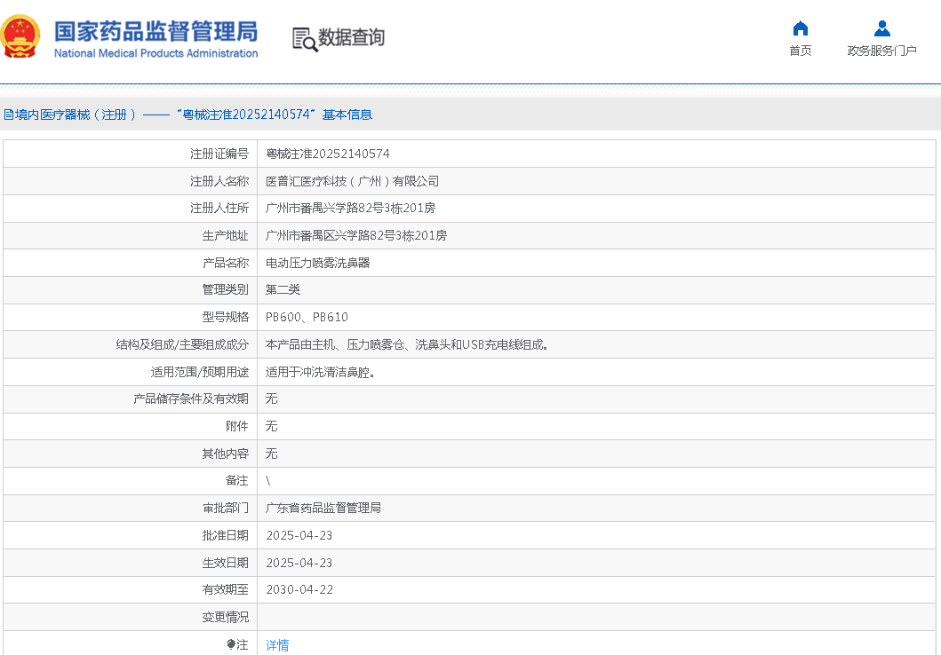Click the 政务服务门户 label
Screen dimensions: 941x655
[881, 51]
